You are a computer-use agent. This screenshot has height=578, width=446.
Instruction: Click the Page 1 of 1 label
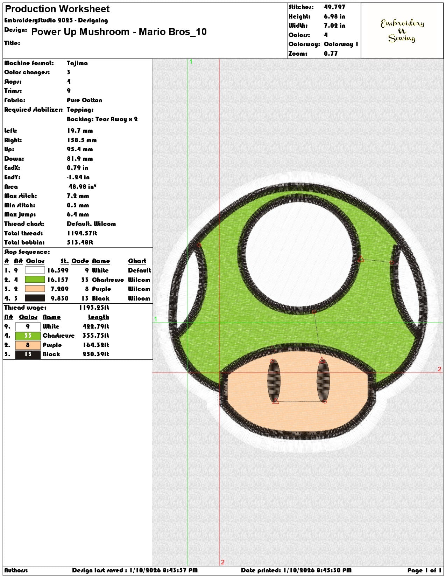click(x=424, y=570)
